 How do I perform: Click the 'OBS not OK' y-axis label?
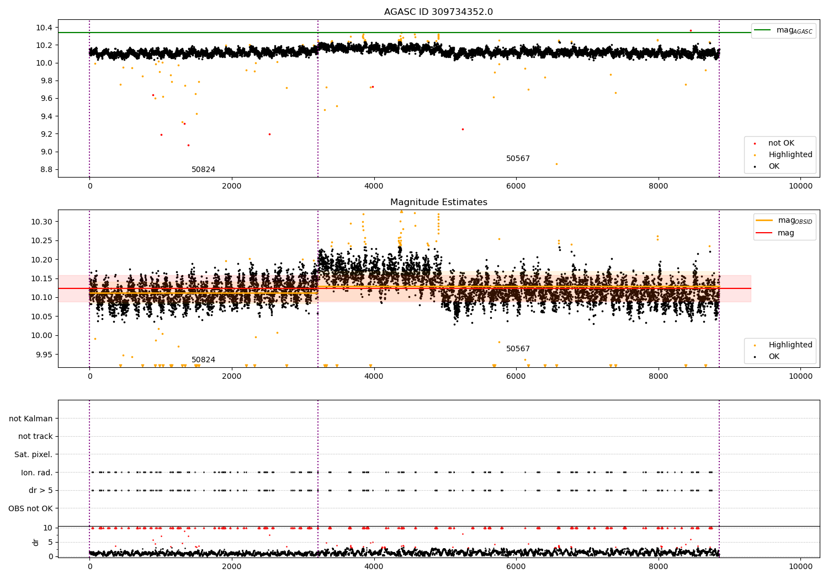click(31, 509)
